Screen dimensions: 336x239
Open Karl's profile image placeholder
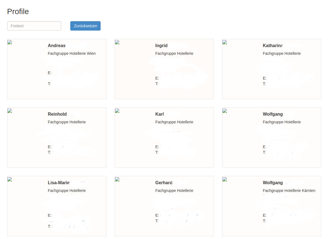(117, 111)
